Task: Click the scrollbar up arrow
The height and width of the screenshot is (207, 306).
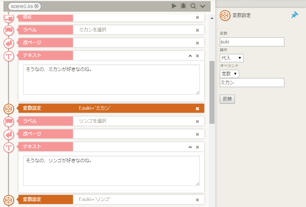Action: 212,18
